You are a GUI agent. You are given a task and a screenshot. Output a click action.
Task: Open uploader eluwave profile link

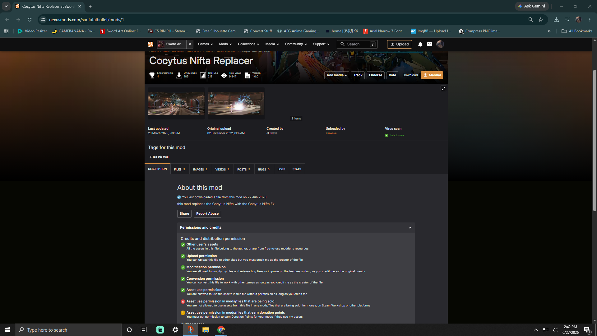pos(331,133)
